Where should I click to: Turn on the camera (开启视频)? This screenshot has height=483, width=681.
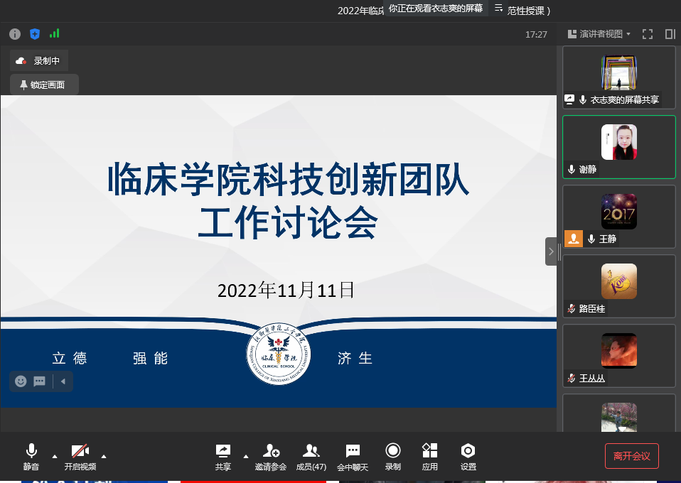click(x=80, y=455)
